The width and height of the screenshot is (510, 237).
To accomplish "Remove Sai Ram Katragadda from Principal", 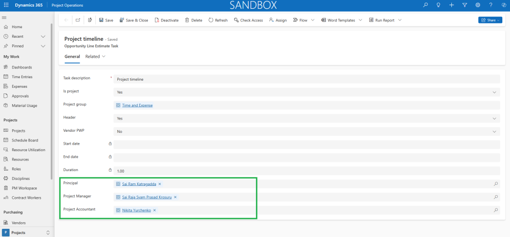I will tap(160, 184).
